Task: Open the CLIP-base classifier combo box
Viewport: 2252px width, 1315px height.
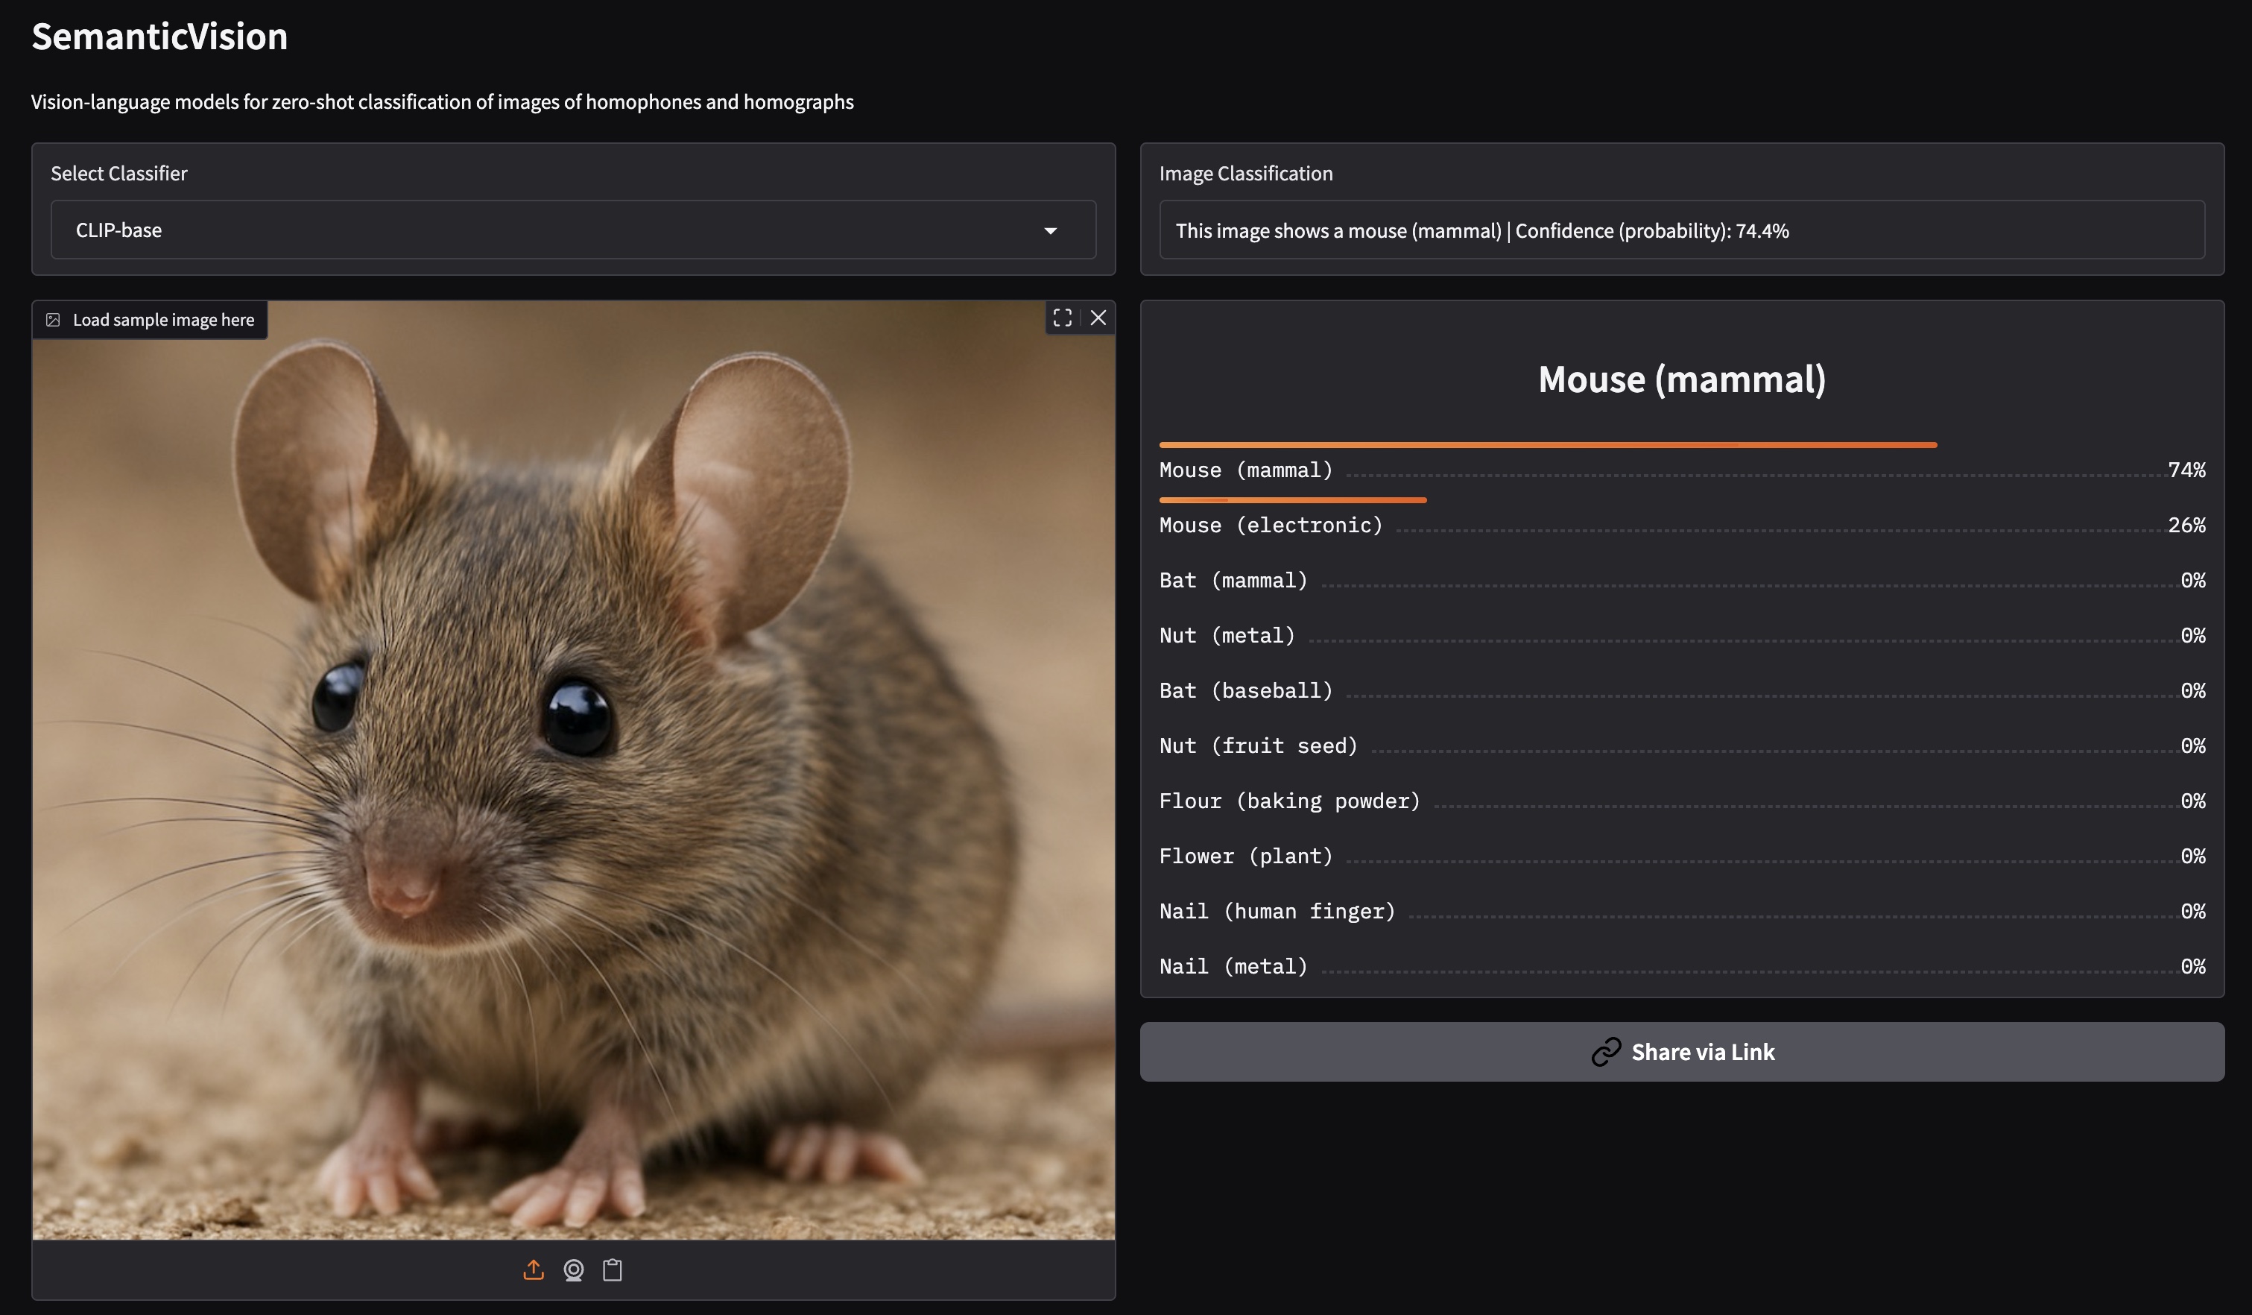Action: [554, 230]
